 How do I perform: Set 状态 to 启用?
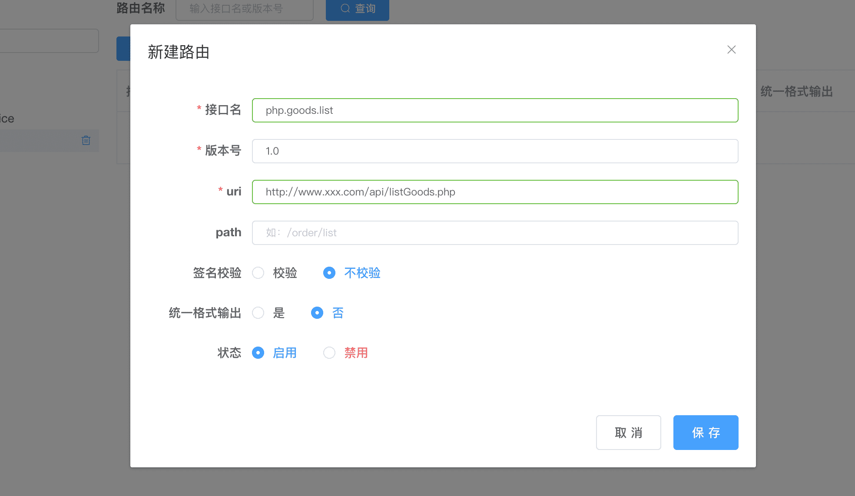tap(258, 353)
